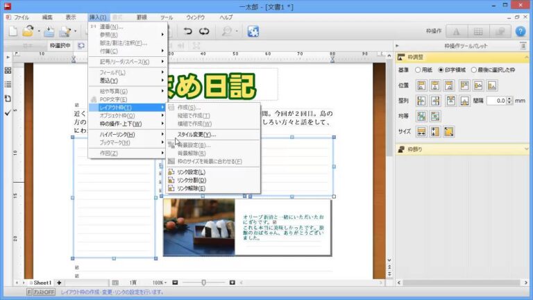Click the zoom-in plus icon in status bar
This screenshot has height=300, width=533.
[232, 283]
